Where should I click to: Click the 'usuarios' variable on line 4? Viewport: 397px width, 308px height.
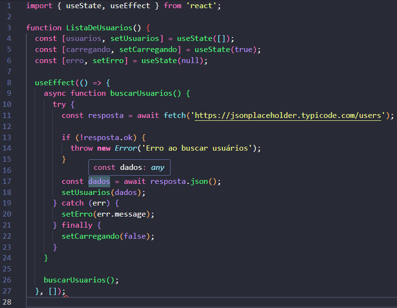84,38
